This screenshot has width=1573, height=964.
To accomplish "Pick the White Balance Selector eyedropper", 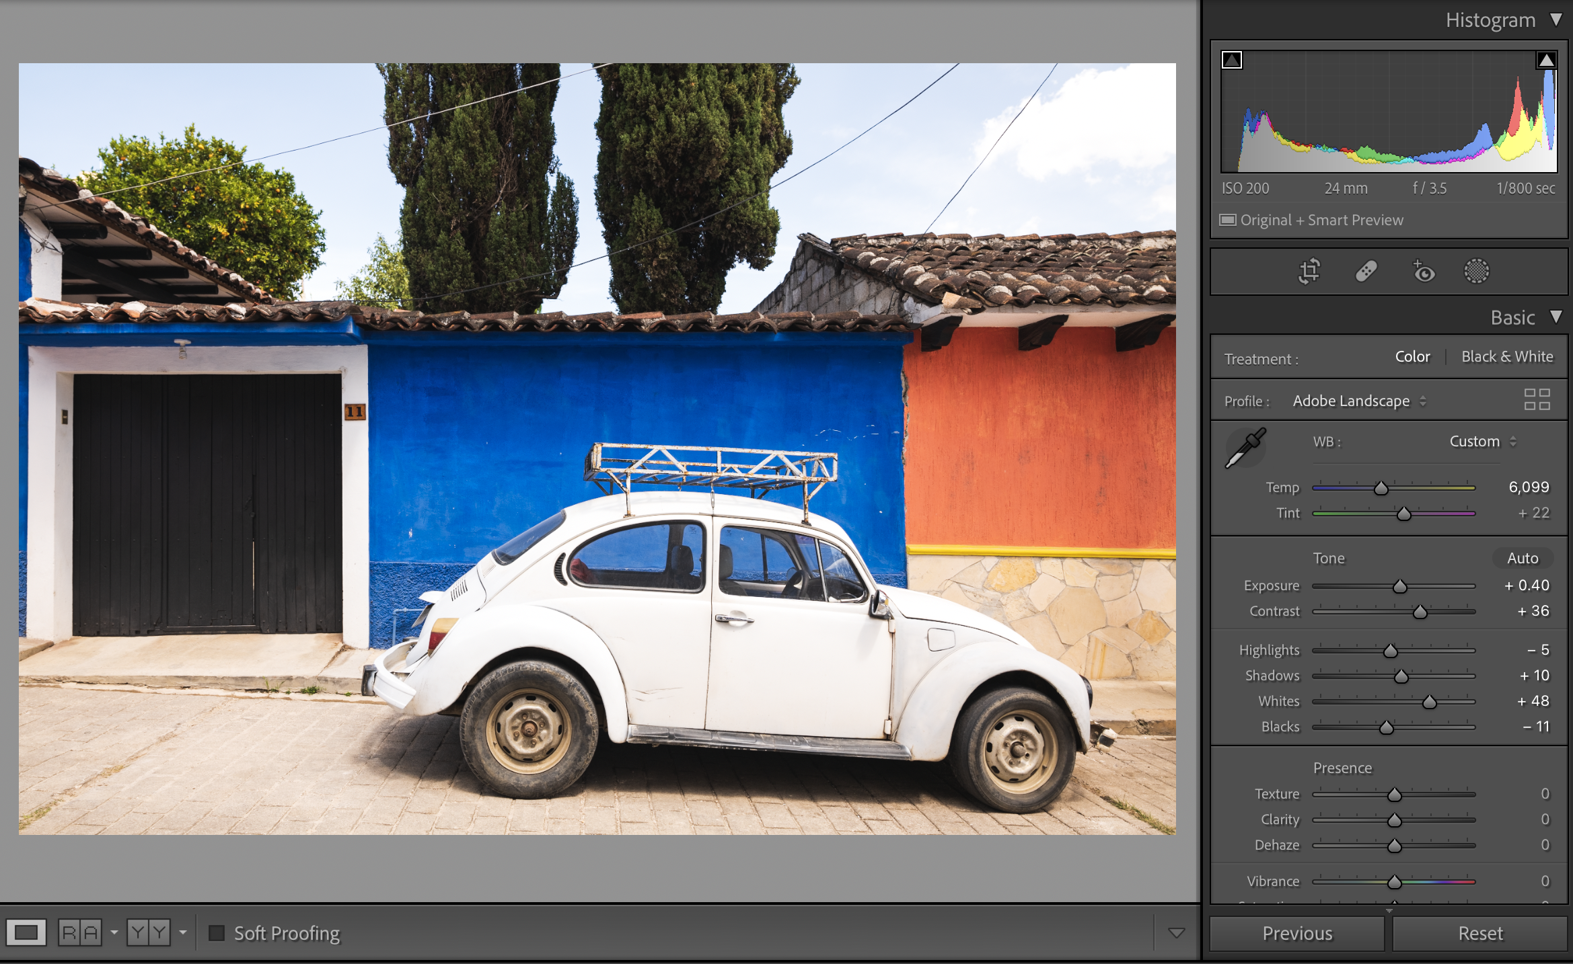I will tap(1245, 448).
